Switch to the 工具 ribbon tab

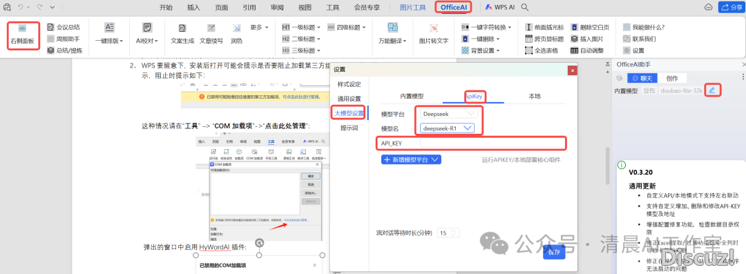click(332, 7)
